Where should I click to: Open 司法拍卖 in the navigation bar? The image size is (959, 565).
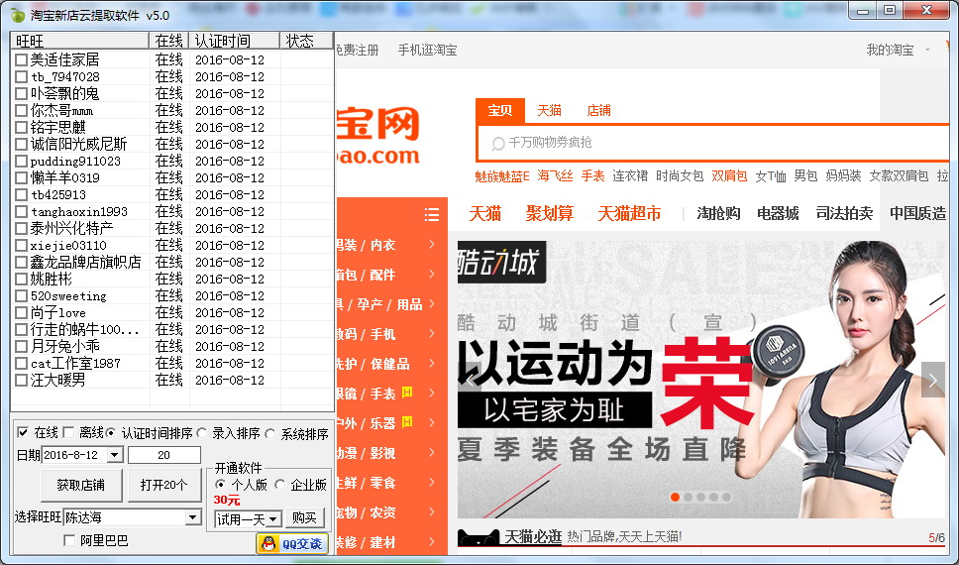(x=844, y=214)
